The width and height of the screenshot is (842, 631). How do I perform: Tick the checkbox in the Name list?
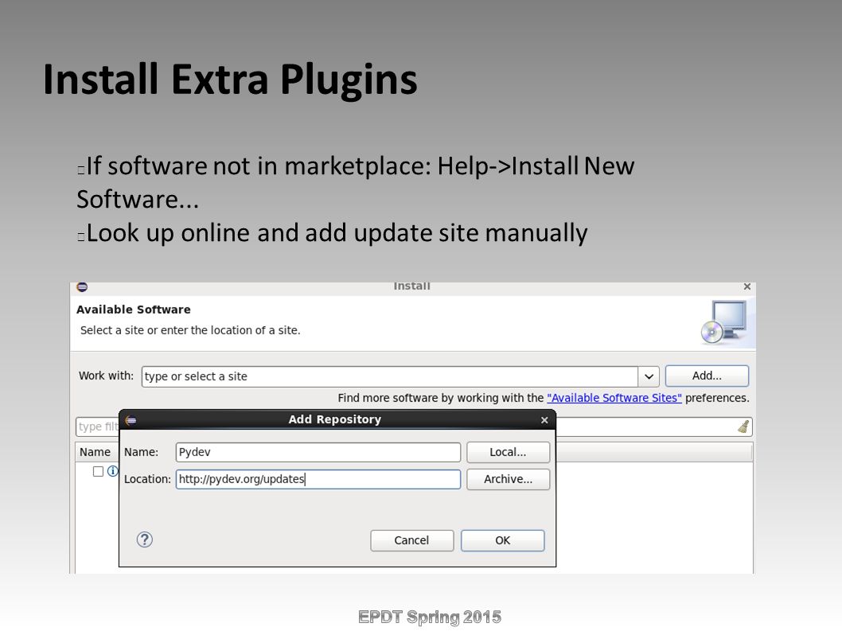click(x=98, y=472)
